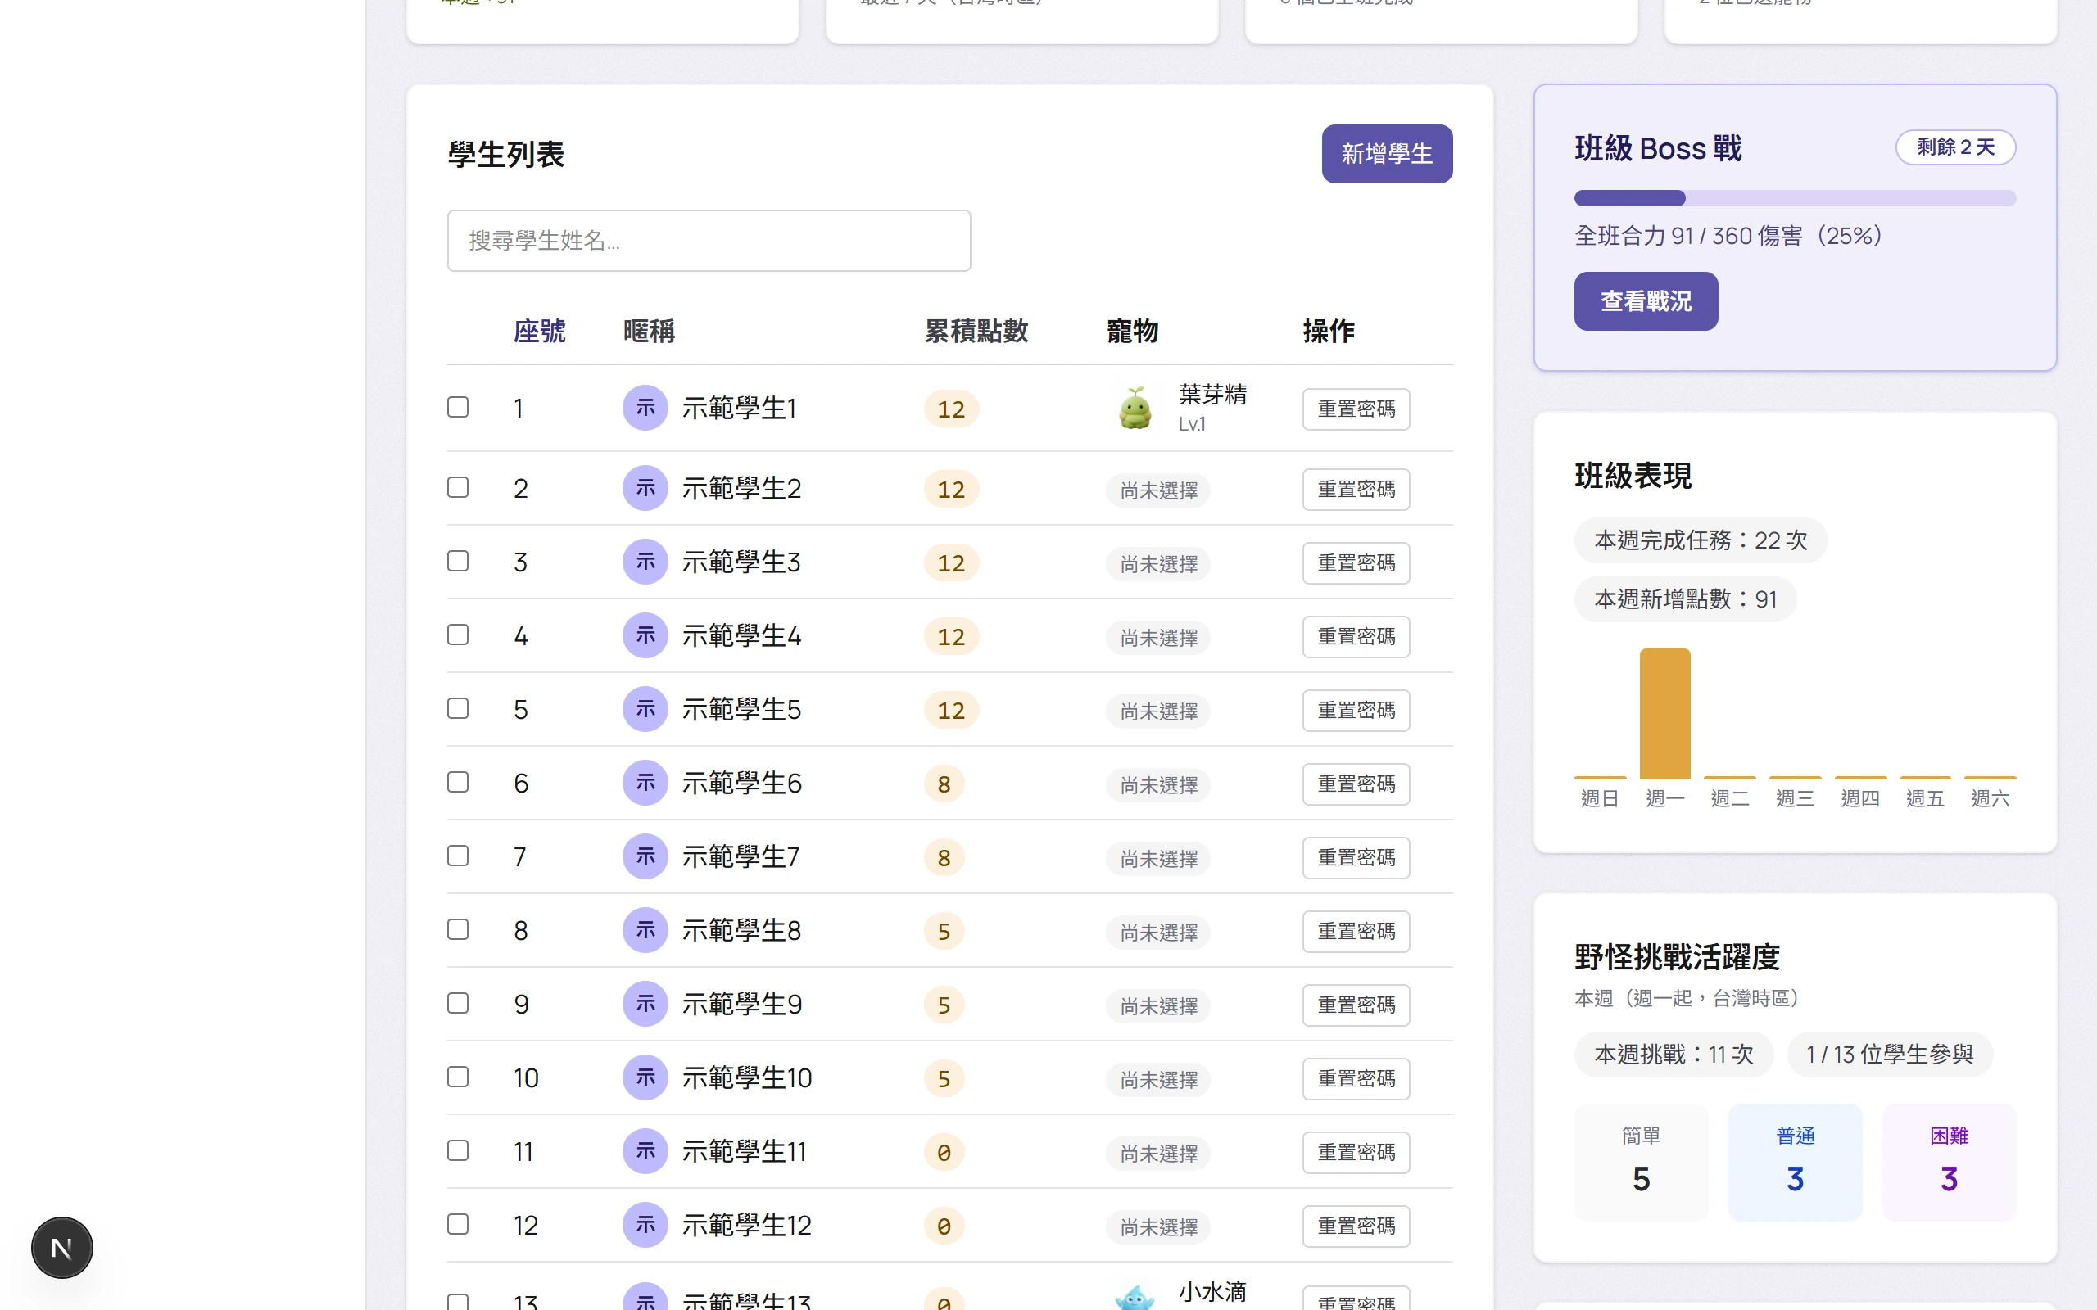
Task: Check the box for seat 5
Action: click(x=458, y=708)
